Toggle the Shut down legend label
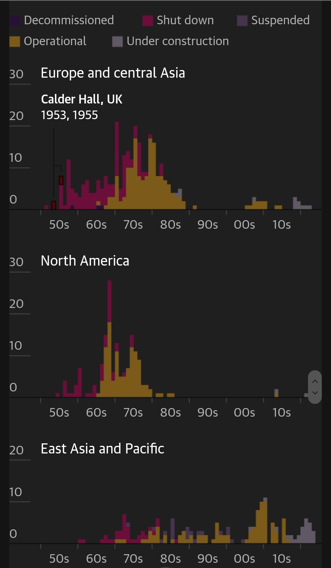331x568 pixels. (185, 20)
